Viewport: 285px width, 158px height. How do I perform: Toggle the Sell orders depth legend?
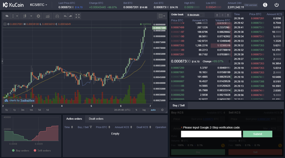(x=42, y=150)
